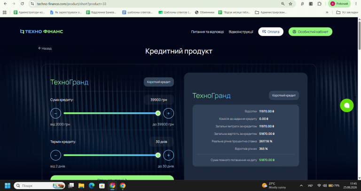Increase loan term with plus button
The image size is (361, 191).
[169, 155]
